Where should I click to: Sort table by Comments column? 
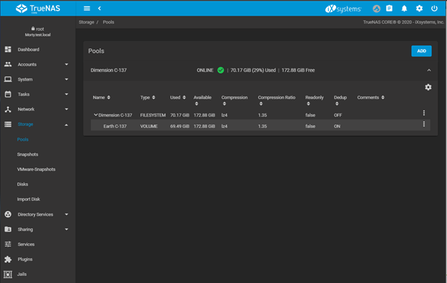pyautogui.click(x=370, y=98)
